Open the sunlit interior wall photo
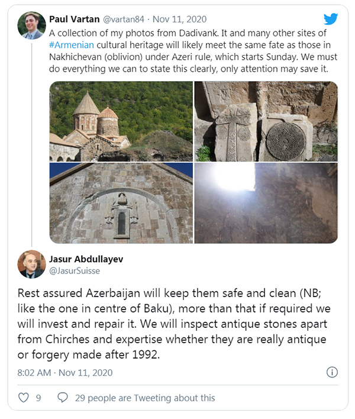This screenshot has width=355, height=419. coord(266,203)
